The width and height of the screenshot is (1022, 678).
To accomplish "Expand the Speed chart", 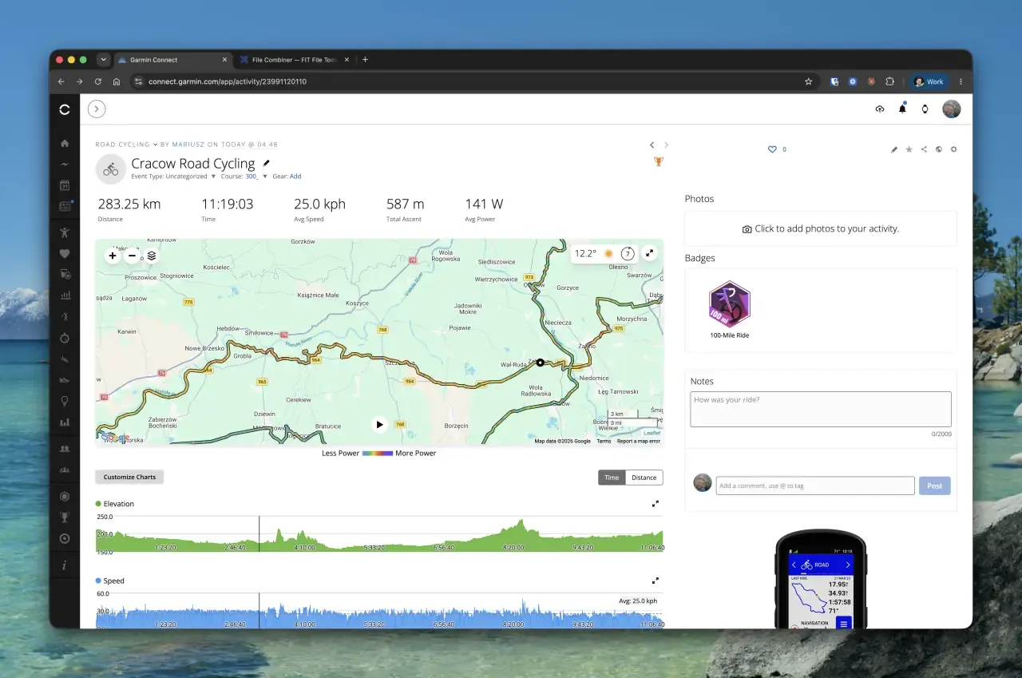I will [656, 581].
